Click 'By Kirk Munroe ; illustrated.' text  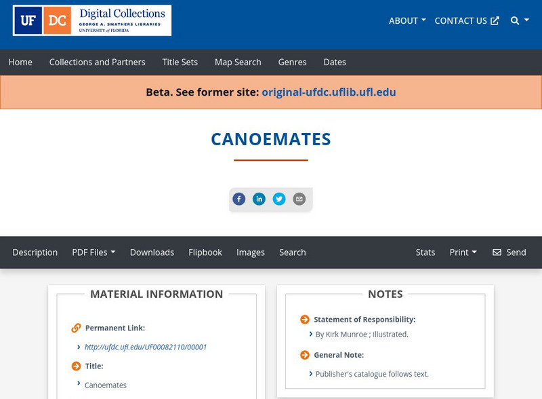(362, 335)
